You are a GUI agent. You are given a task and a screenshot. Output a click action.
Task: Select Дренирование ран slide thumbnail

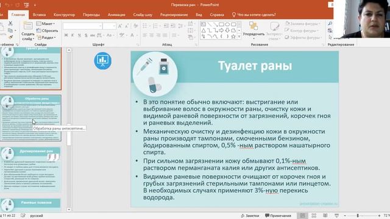point(31,169)
